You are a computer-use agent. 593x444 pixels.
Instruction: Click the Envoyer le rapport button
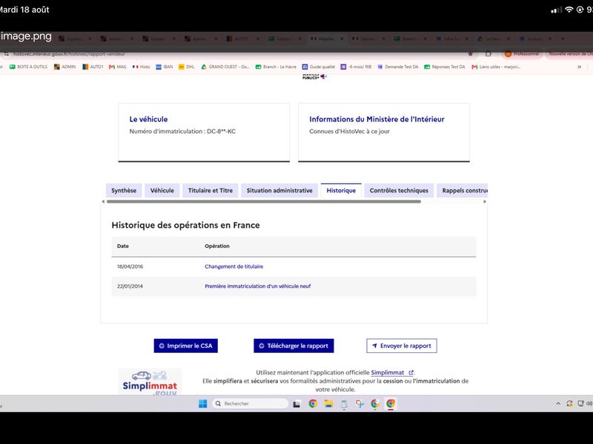(402, 346)
